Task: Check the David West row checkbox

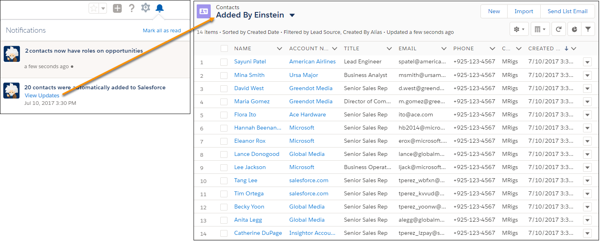Action: (224, 88)
